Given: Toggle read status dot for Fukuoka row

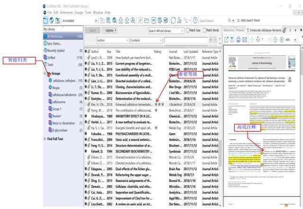Looking at the screenshot, I should pos(86,134).
